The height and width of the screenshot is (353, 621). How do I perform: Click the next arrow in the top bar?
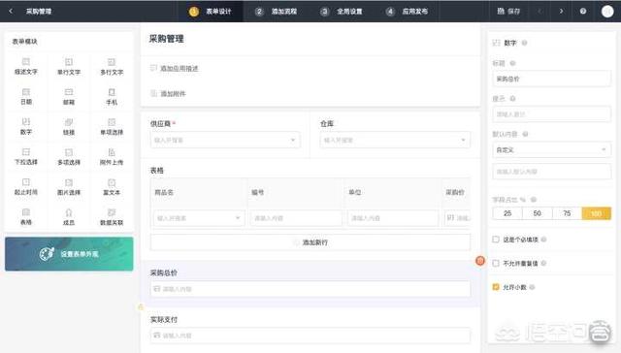coord(561,11)
